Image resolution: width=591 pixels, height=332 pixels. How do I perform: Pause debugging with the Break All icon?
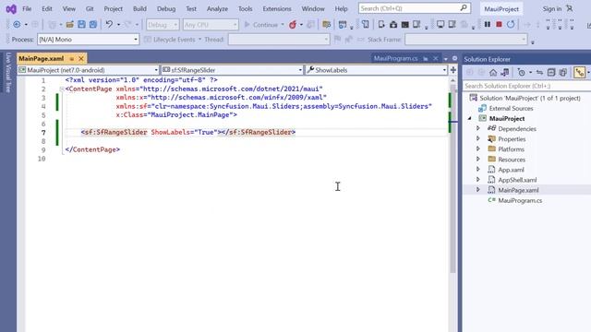(488, 25)
